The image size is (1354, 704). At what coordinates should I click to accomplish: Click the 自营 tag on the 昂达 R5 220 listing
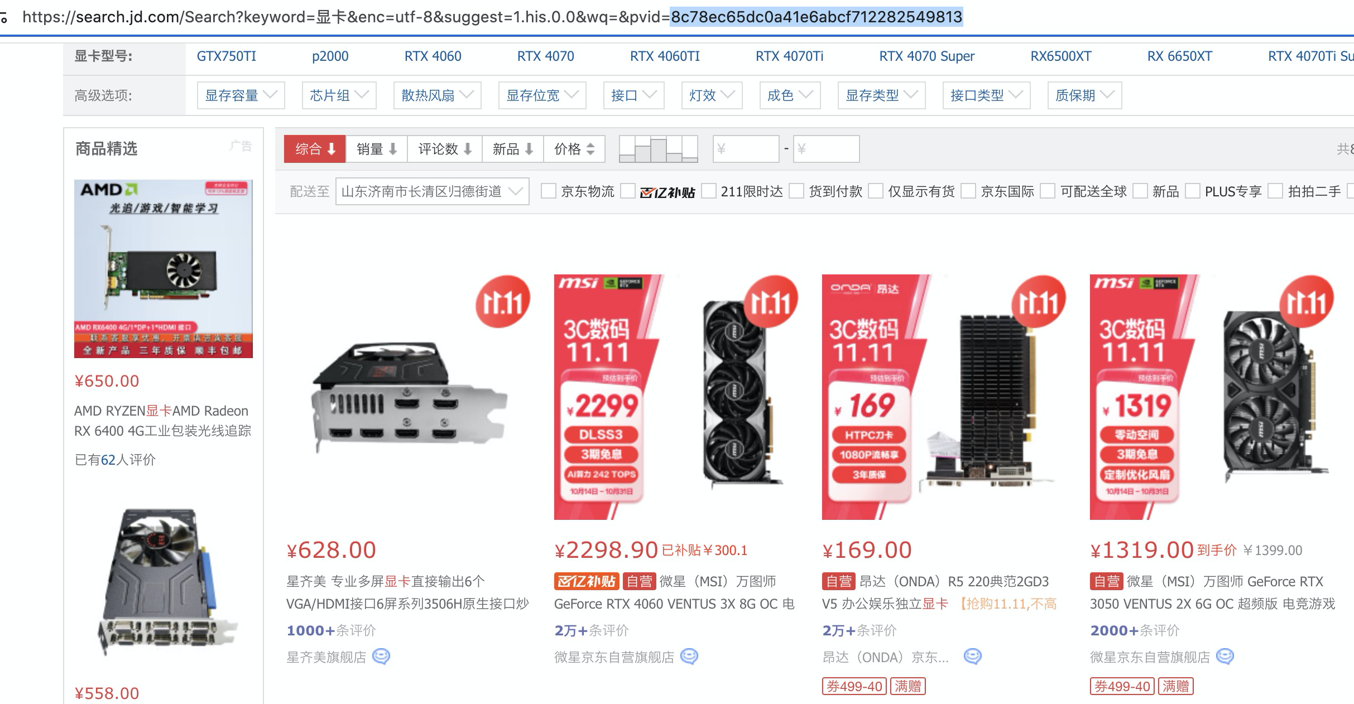click(x=838, y=581)
